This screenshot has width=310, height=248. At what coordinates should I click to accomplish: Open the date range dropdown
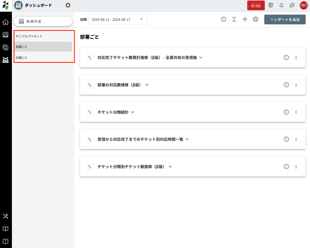(118, 19)
